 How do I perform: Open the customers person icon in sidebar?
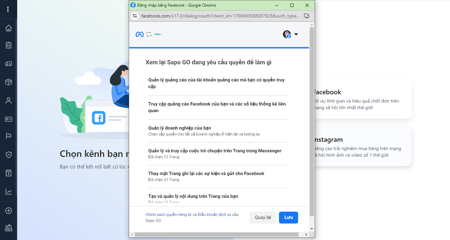[x=9, y=101]
